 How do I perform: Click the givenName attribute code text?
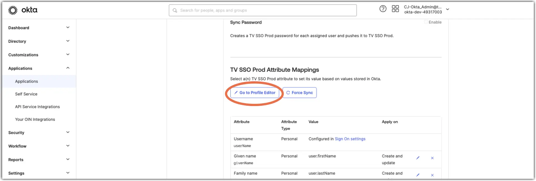(243, 163)
